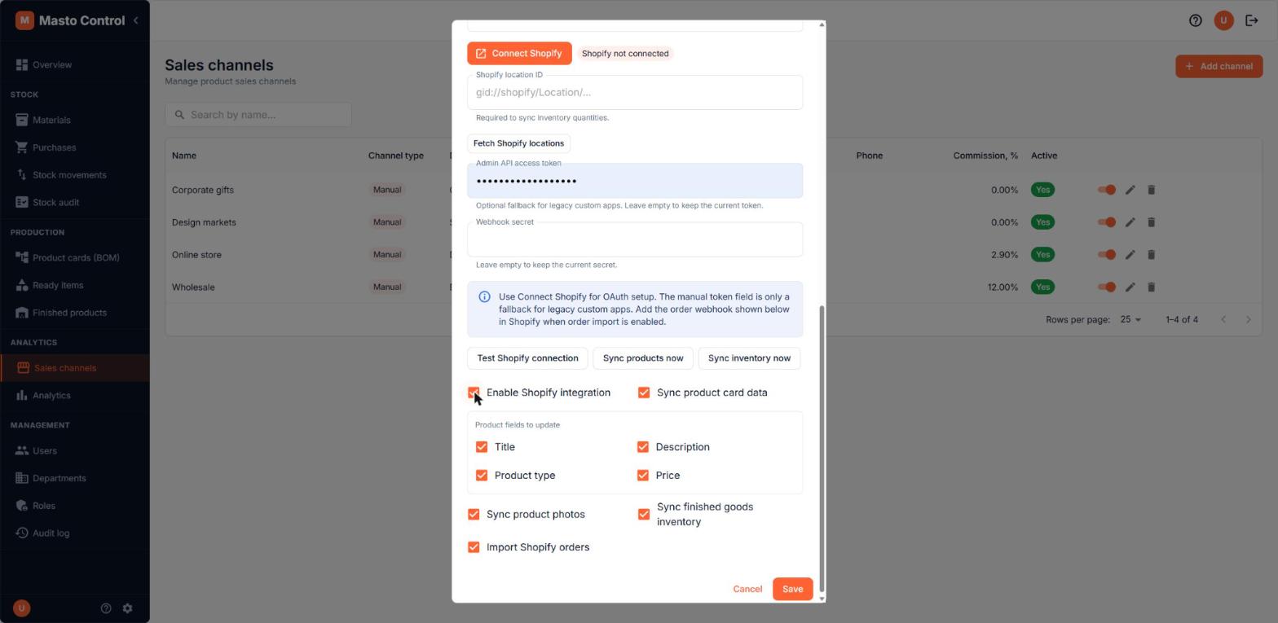
Task: Open Finished products in the sidebar
Action: tap(74, 313)
